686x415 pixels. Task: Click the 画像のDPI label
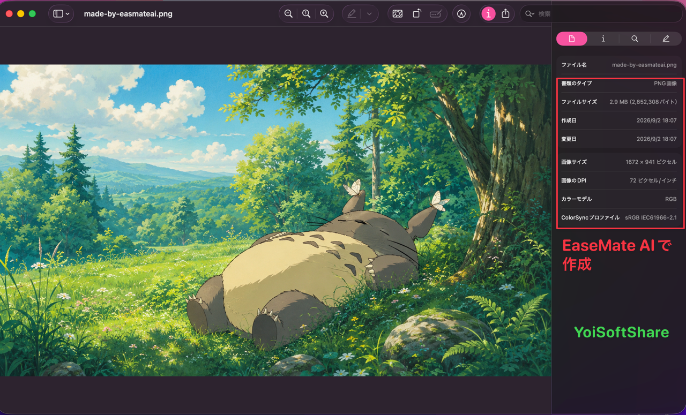tap(573, 181)
